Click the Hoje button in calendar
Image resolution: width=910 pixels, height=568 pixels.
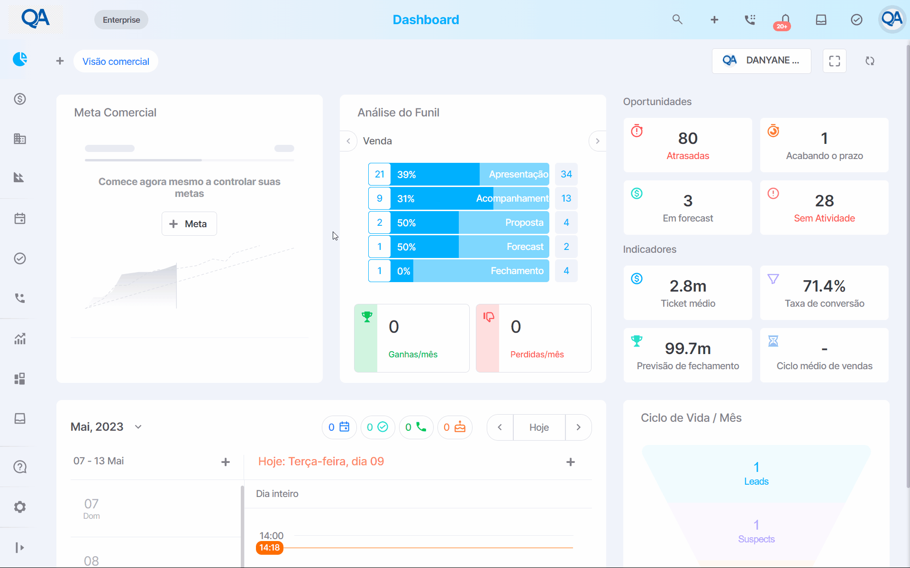(539, 427)
